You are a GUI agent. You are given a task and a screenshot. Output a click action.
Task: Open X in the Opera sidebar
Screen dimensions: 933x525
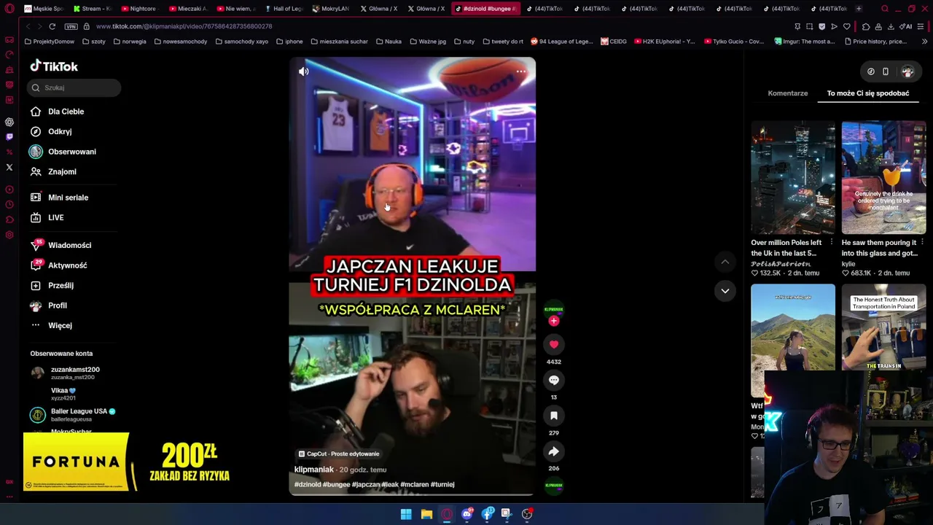click(9, 167)
